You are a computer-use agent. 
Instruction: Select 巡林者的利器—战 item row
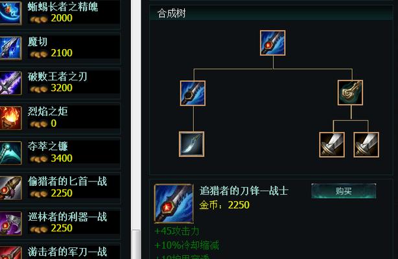pyautogui.click(x=60, y=223)
